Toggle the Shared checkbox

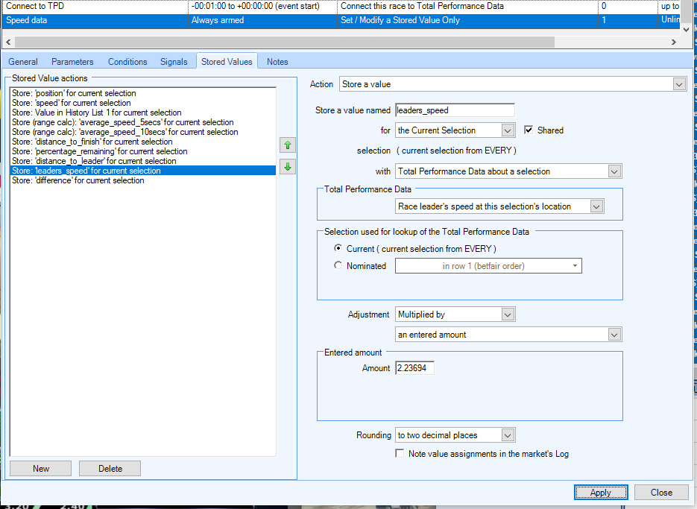[x=529, y=130]
